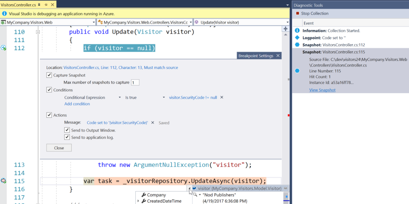Click the magnifier icon next to Nod Publishers value
409x204 pixels.
coord(195,195)
